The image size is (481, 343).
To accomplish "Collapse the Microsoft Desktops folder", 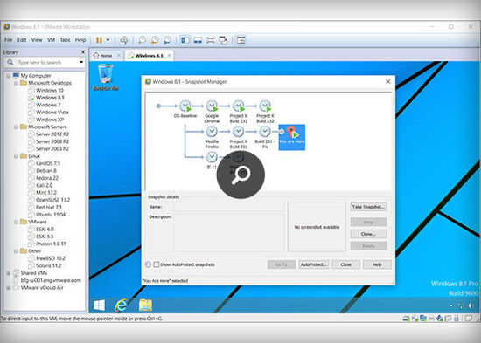I will pos(17,83).
